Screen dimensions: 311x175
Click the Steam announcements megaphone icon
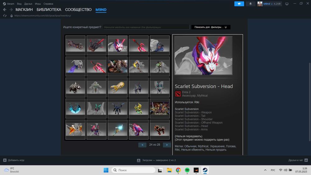(x=239, y=4)
